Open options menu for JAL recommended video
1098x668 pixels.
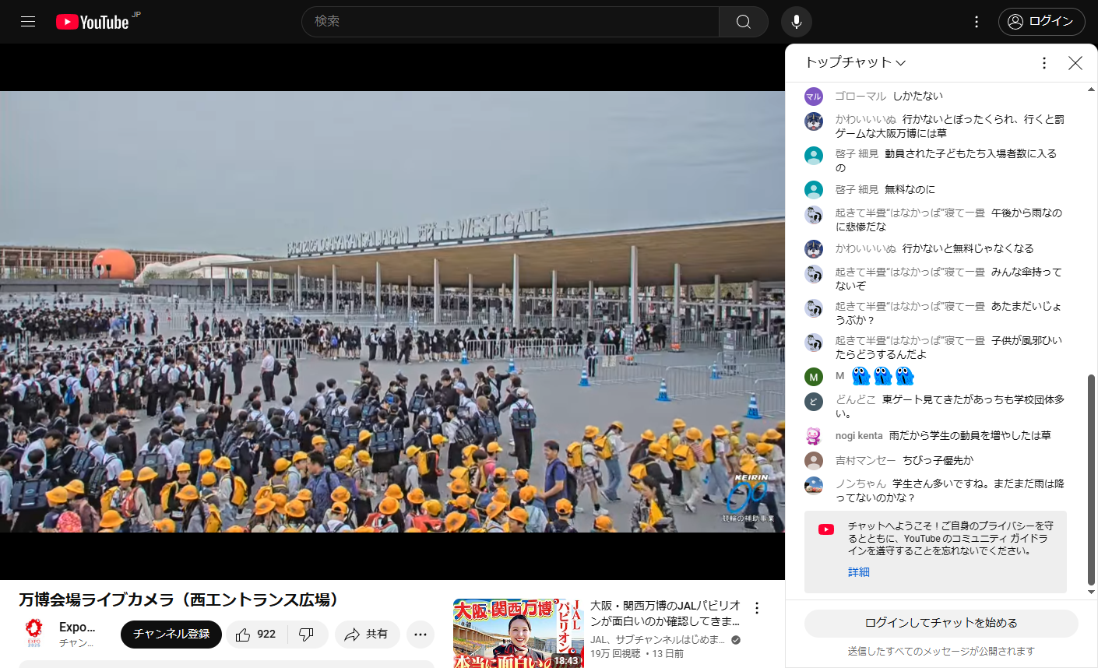point(756,608)
